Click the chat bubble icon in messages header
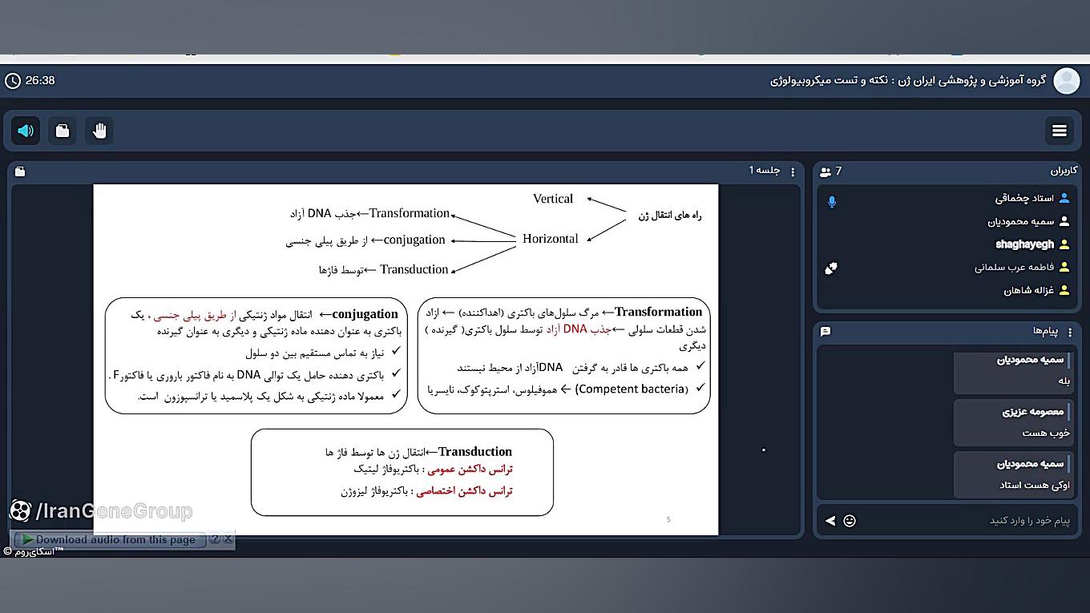 [x=826, y=332]
